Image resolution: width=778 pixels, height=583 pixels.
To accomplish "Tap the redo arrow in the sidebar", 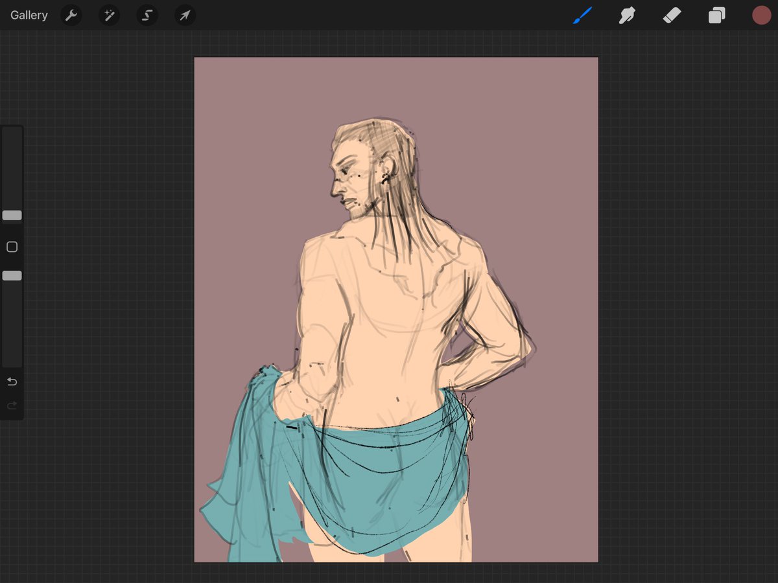I will (x=12, y=406).
